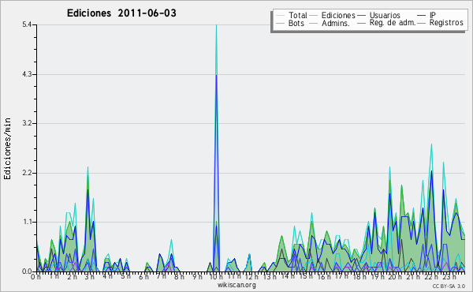The width and height of the screenshot is (473, 292).
Task: Click the '18 h' x-axis label
Action: 359,277
